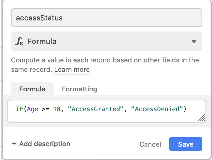Click the fx formula icon

(x=19, y=42)
